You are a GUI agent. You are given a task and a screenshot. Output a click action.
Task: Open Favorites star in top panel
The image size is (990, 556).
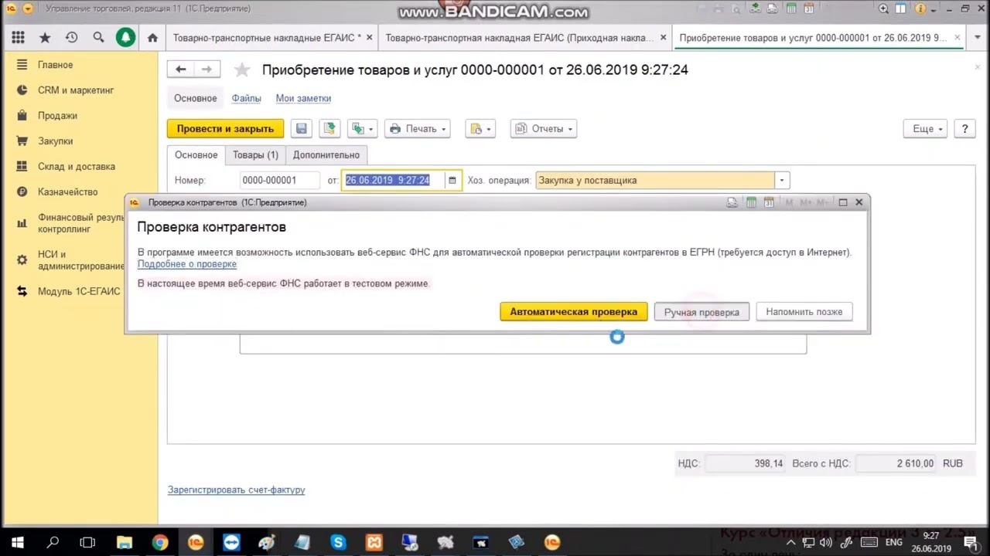coord(45,37)
